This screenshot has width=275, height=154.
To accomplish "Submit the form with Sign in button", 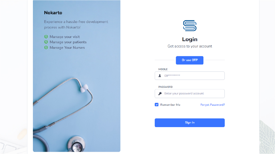I will click(x=189, y=123).
